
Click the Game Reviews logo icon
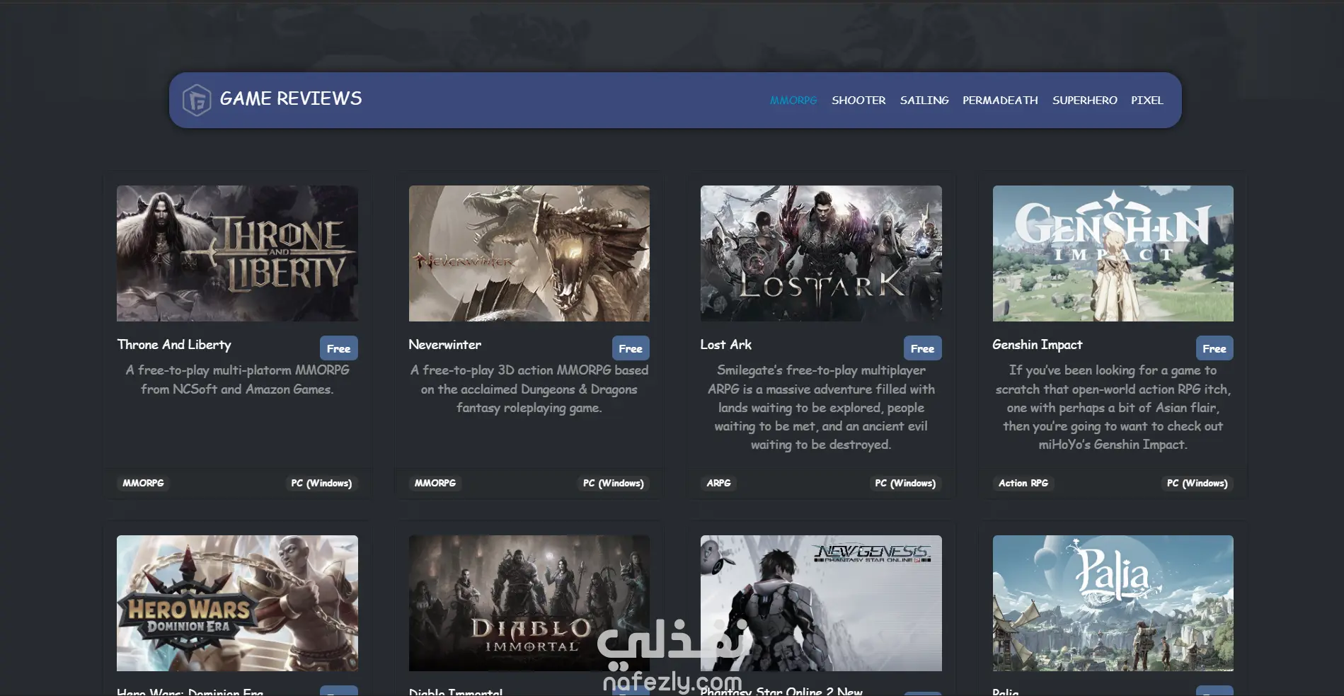pyautogui.click(x=197, y=100)
